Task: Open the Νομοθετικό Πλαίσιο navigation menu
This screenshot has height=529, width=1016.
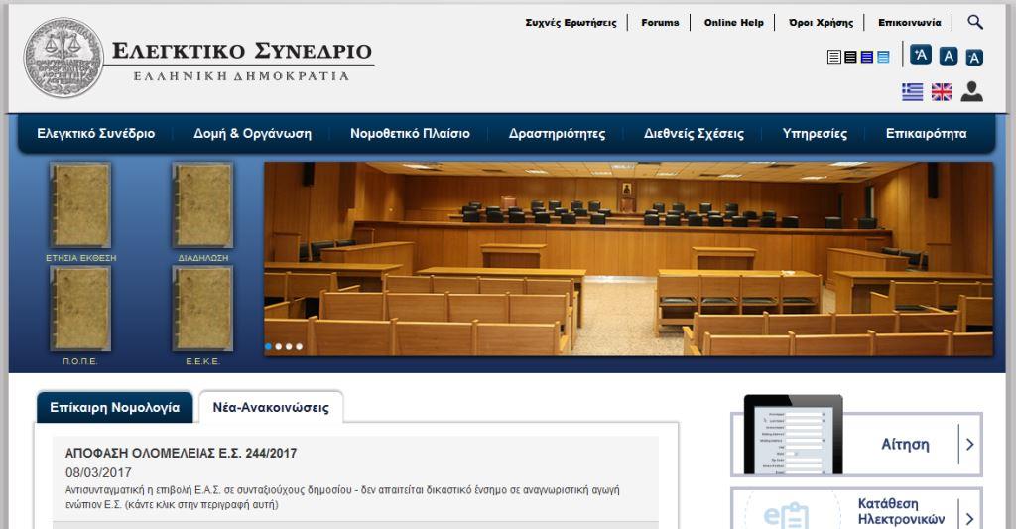Action: (x=410, y=134)
